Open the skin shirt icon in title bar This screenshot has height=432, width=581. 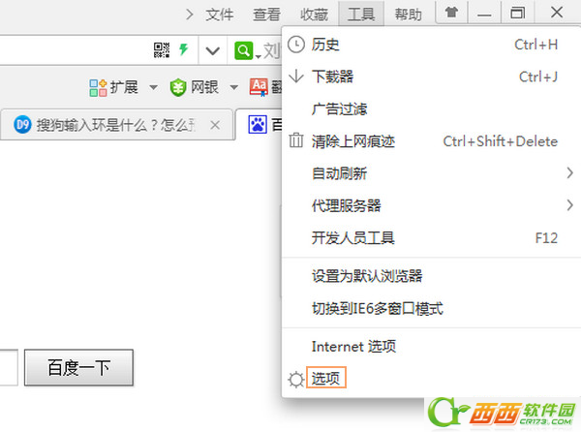coord(451,13)
